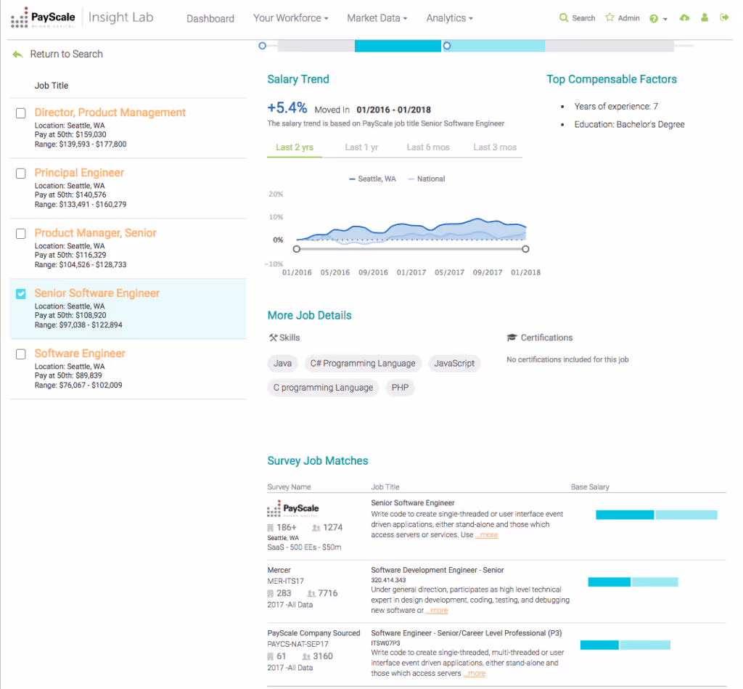Click the PayScale survey base salary bar
Viewport: 743px width, 689px height.
pyautogui.click(x=656, y=515)
